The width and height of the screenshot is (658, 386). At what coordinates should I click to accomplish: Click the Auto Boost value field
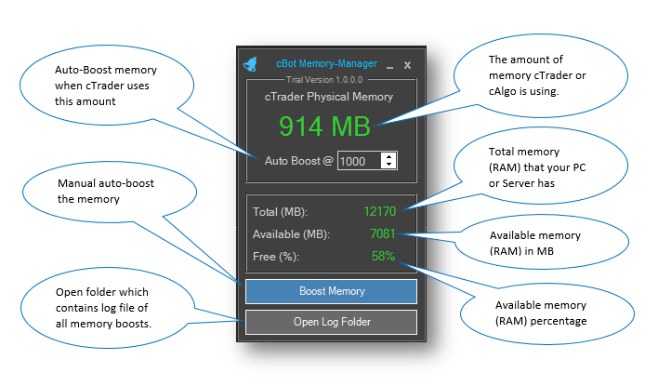pyautogui.click(x=360, y=161)
